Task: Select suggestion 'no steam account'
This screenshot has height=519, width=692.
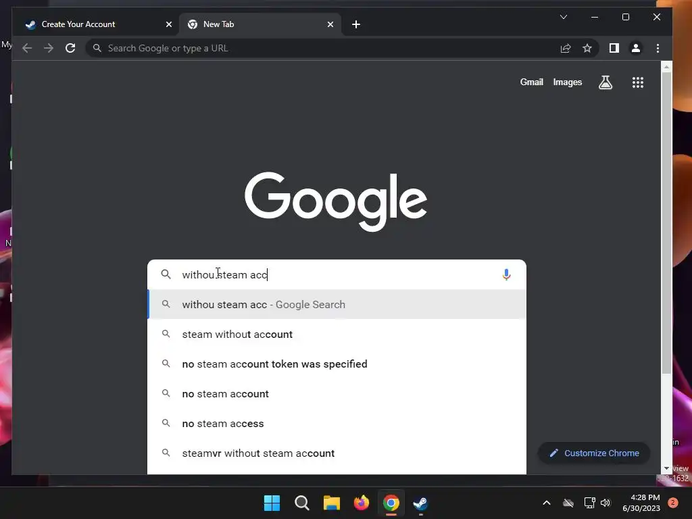Action: click(337, 394)
